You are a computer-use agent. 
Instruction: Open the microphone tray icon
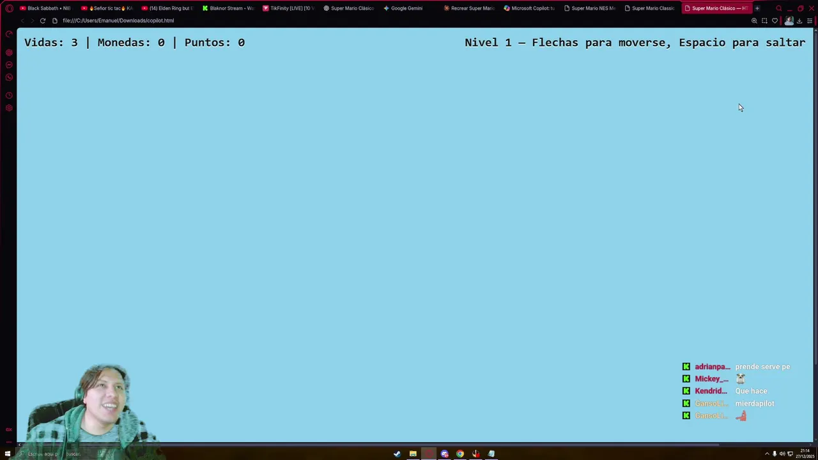[x=775, y=454]
